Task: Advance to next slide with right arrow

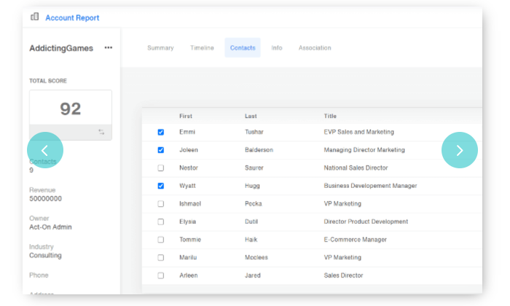Action: coord(459,150)
